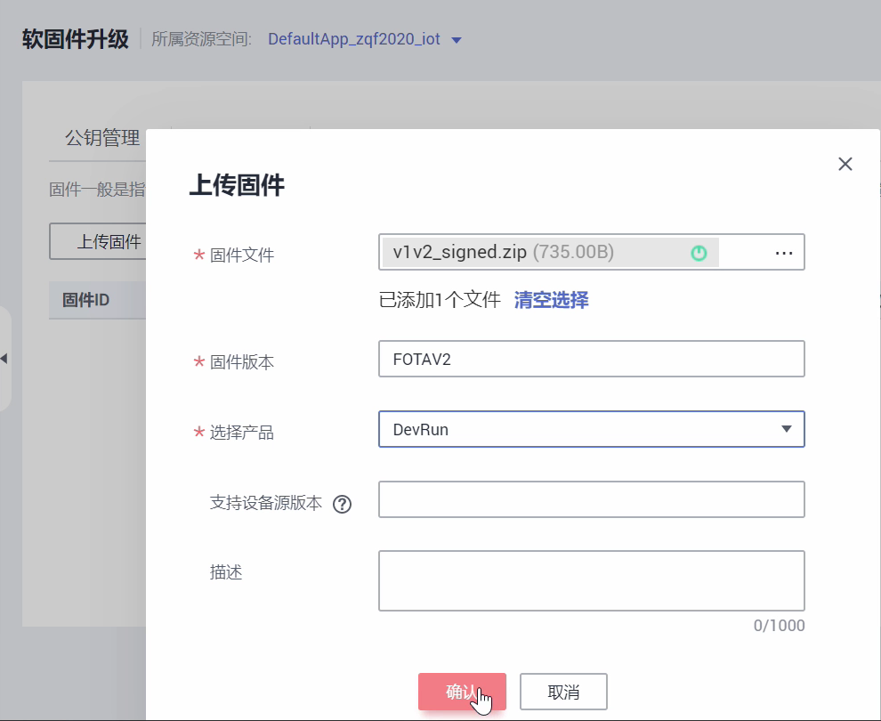Viewport: 881px width, 721px height.
Task: Open the DefaultApp_zqf2020_iot resource space selector
Action: [x=354, y=39]
